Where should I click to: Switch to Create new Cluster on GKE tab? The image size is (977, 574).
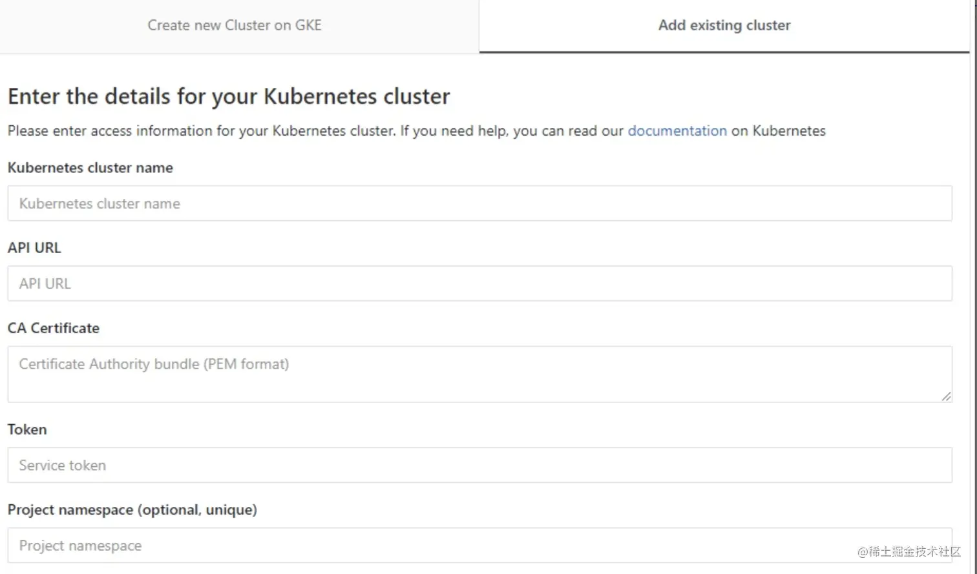coord(234,25)
